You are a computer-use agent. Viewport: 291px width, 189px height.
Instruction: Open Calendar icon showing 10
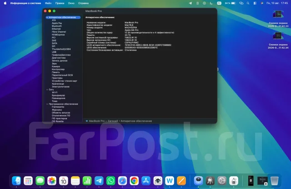(x=64, y=181)
